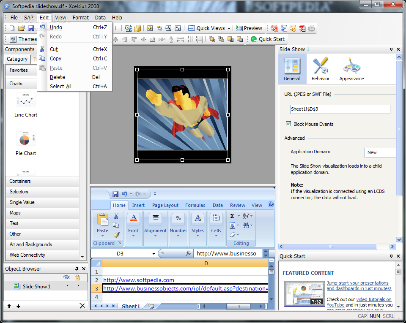Click delete X icon in Object Browser

pos(82,306)
